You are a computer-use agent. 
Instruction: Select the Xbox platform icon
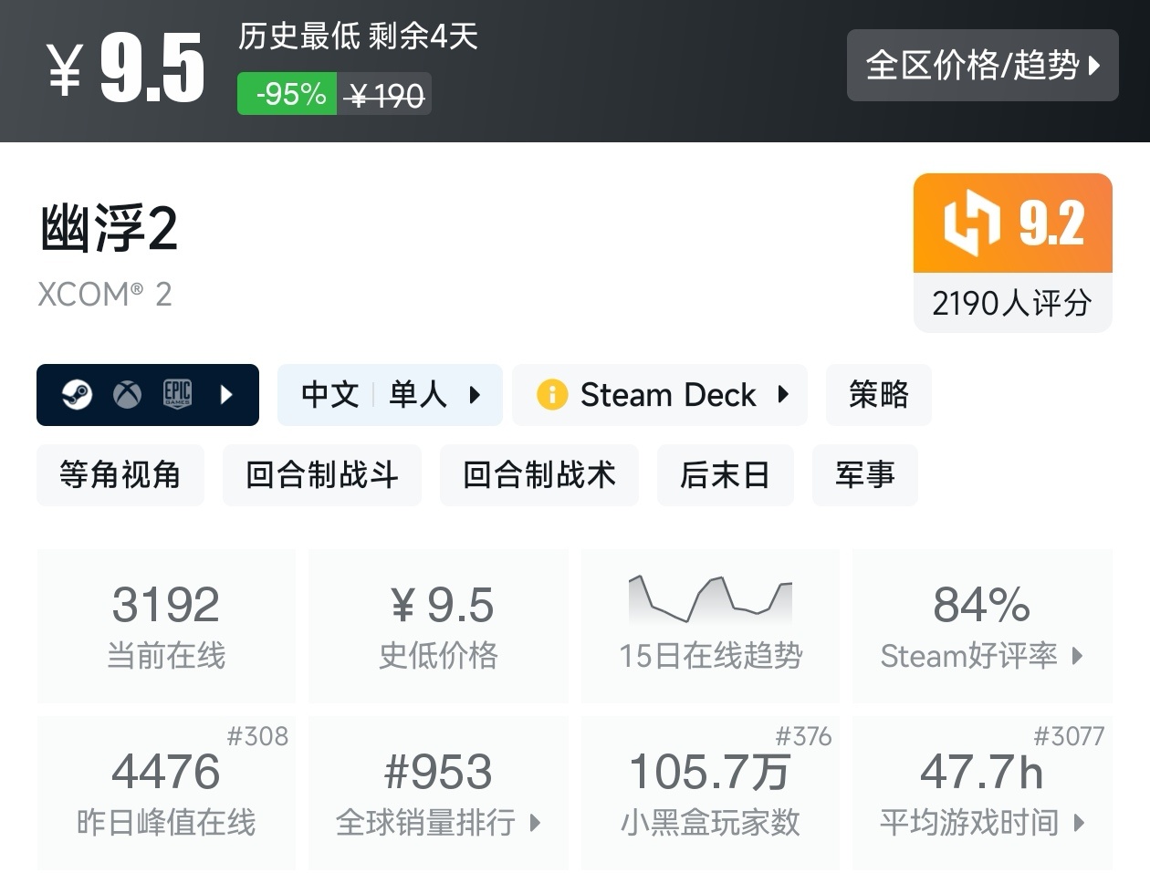[128, 395]
